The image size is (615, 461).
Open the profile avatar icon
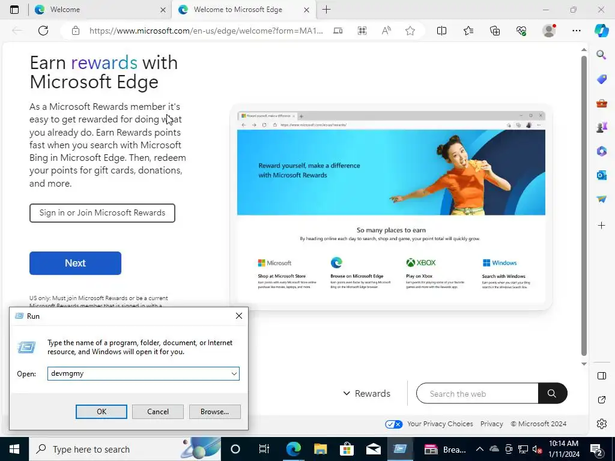point(549,31)
